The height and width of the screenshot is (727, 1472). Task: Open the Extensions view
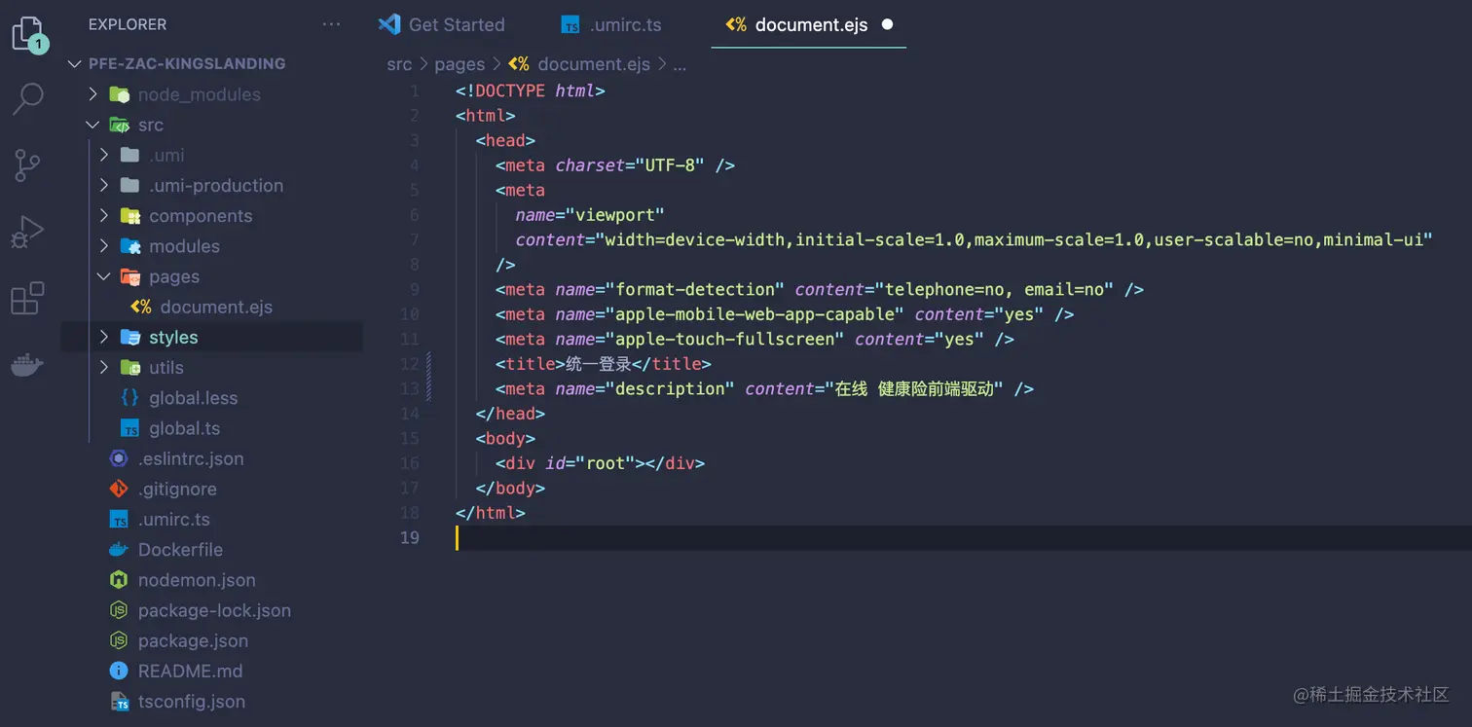click(27, 299)
